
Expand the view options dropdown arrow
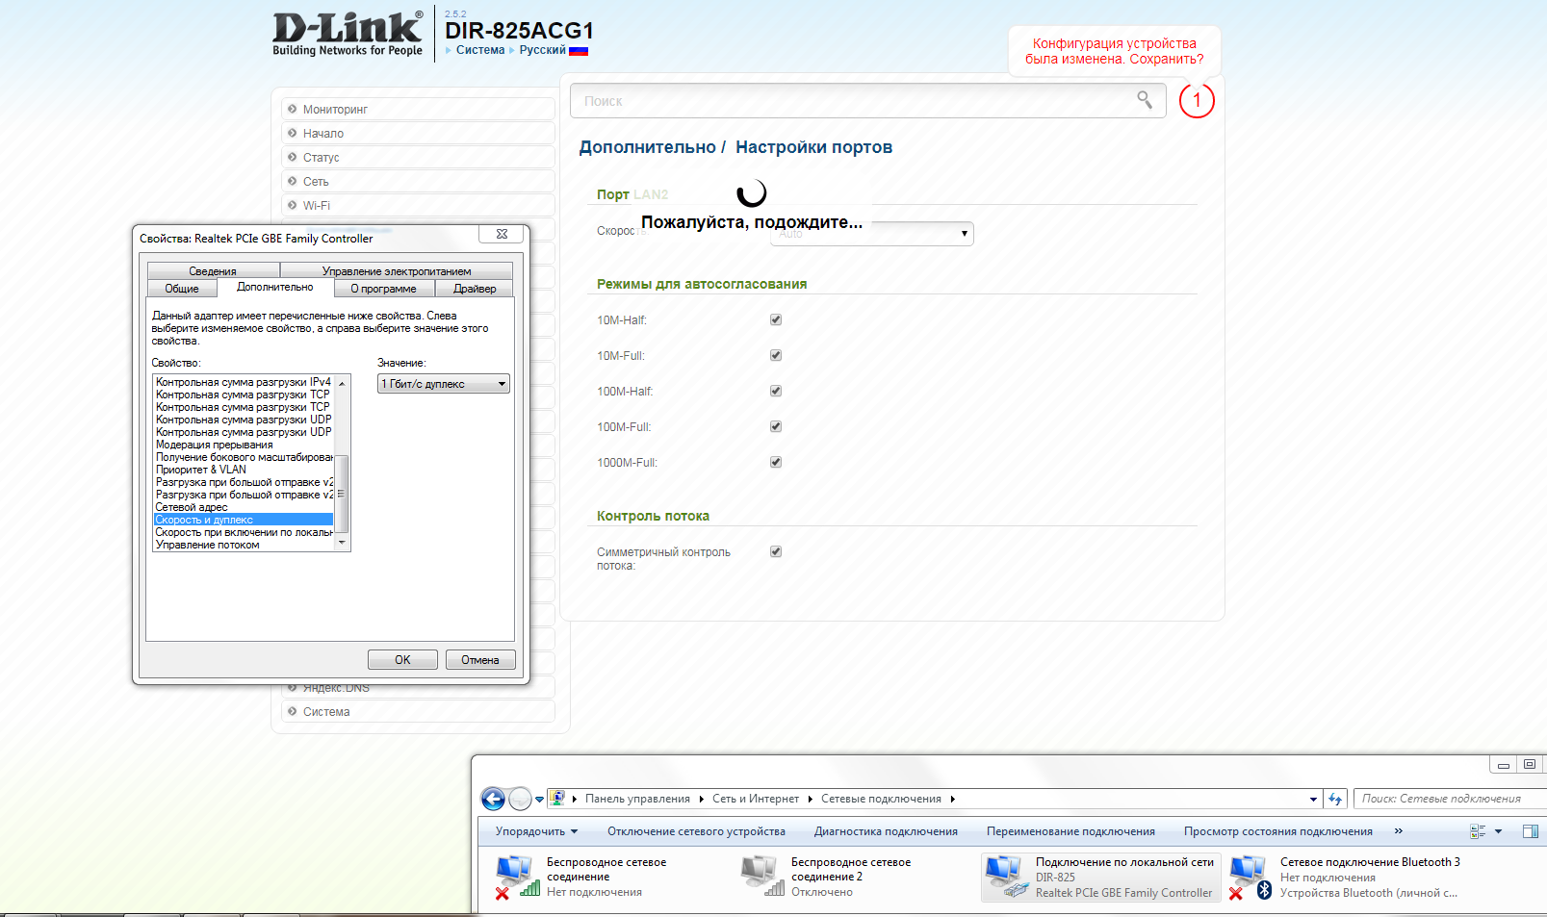[x=1498, y=831]
